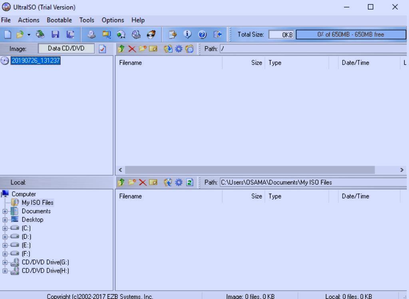Click the Open CD/DVD icon
The height and width of the screenshot is (299, 409).
tap(40, 34)
